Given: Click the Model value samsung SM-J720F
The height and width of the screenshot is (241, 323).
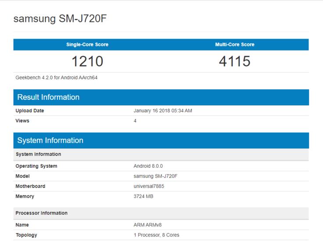Looking at the screenshot, I should click(155, 176).
